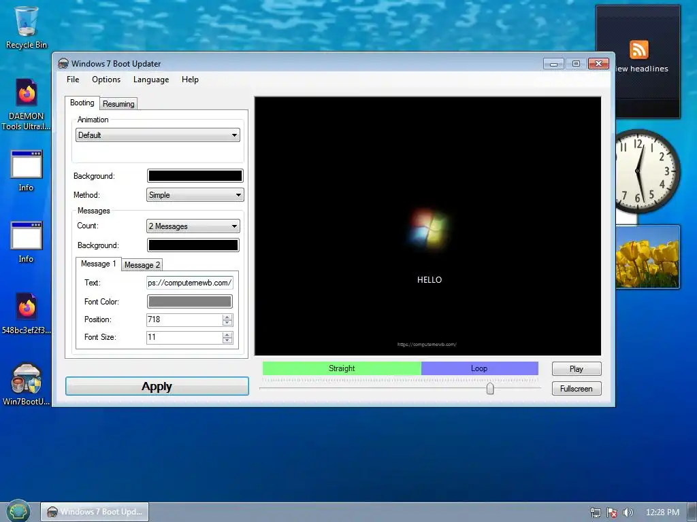
Task: Click the Apply button
Action: (x=157, y=386)
